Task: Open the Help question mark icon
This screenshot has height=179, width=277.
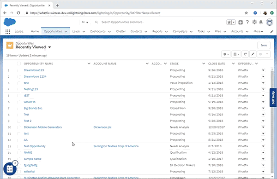Action: click(x=247, y=22)
